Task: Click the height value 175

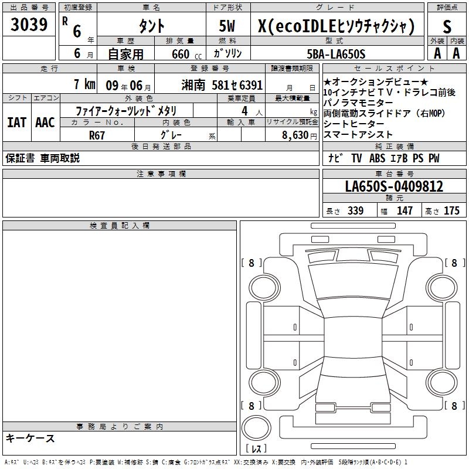Action: tap(451, 210)
